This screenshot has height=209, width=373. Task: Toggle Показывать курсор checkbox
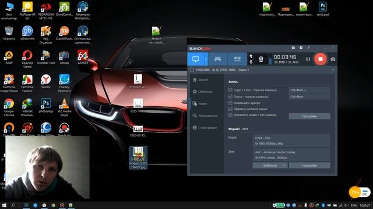click(230, 103)
